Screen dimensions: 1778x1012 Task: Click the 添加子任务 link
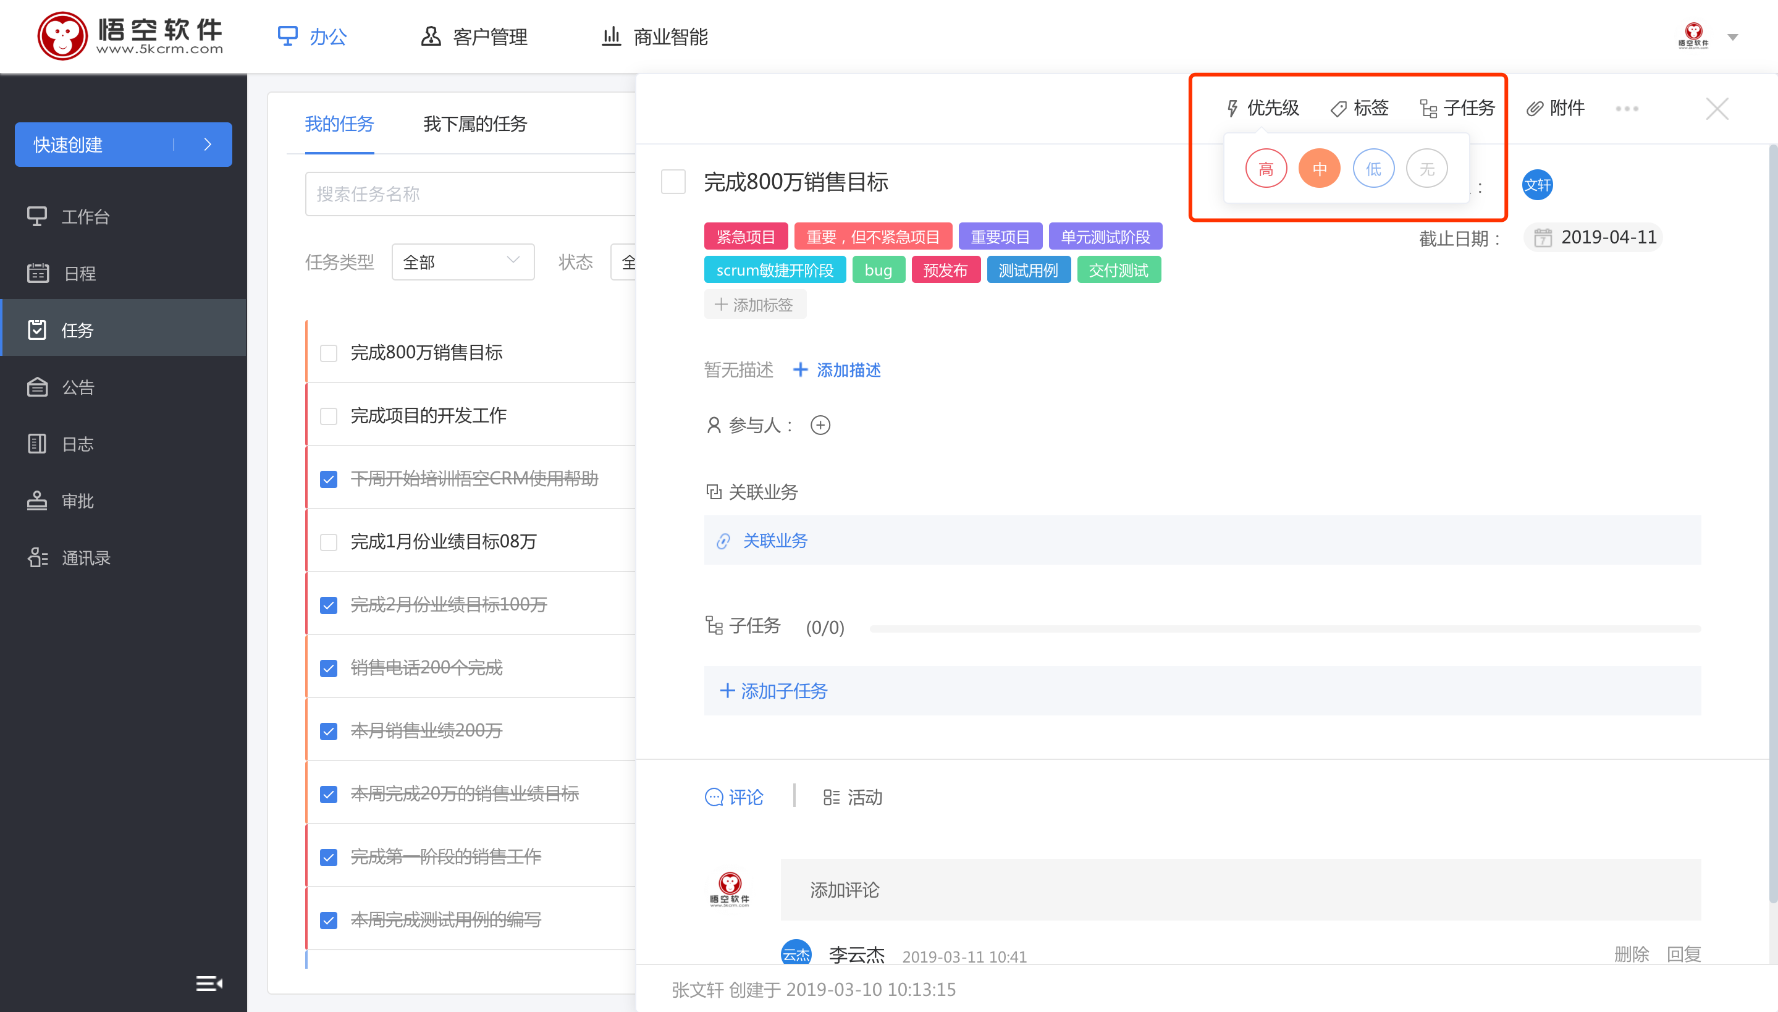click(773, 691)
